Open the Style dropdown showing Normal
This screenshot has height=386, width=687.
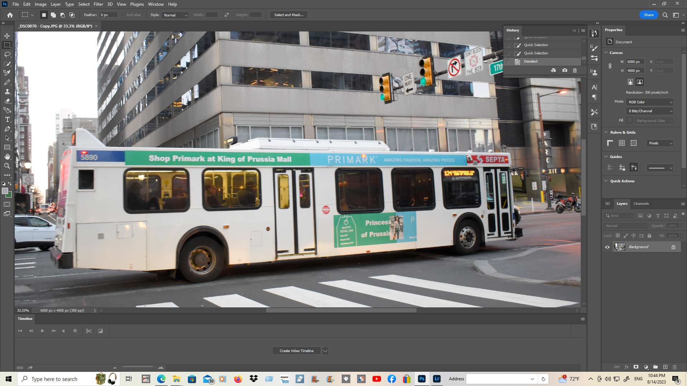tap(175, 15)
